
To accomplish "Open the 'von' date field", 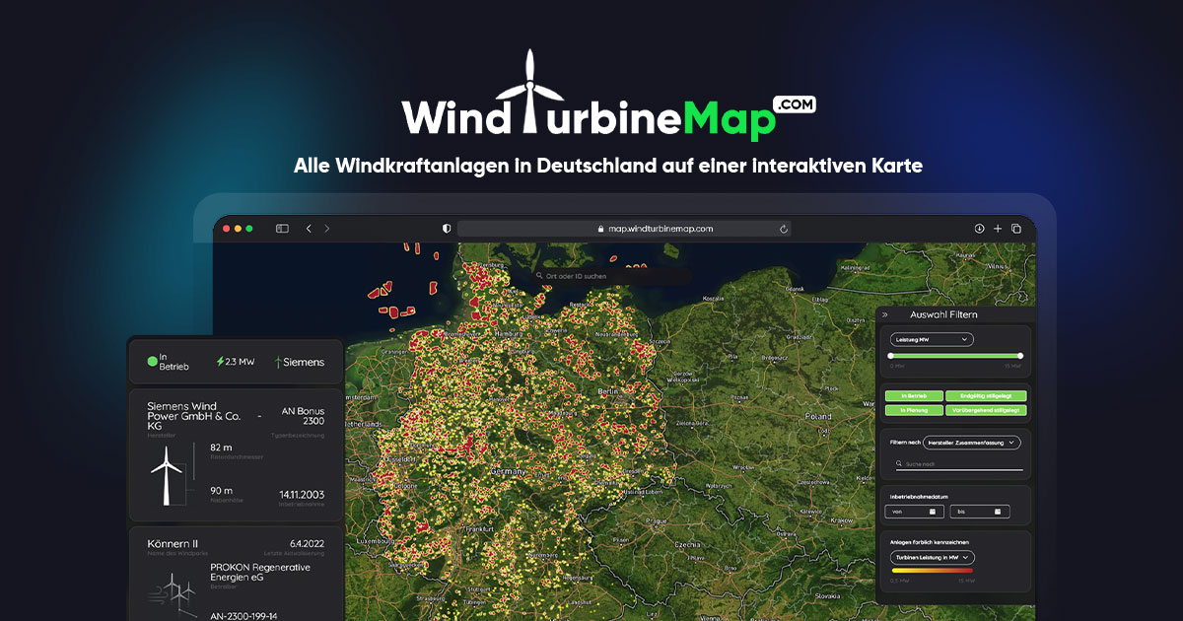I will (x=915, y=512).
